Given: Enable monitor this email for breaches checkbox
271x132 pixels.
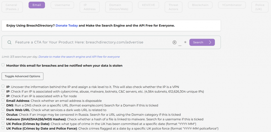Looking at the screenshot, I should [3, 65].
